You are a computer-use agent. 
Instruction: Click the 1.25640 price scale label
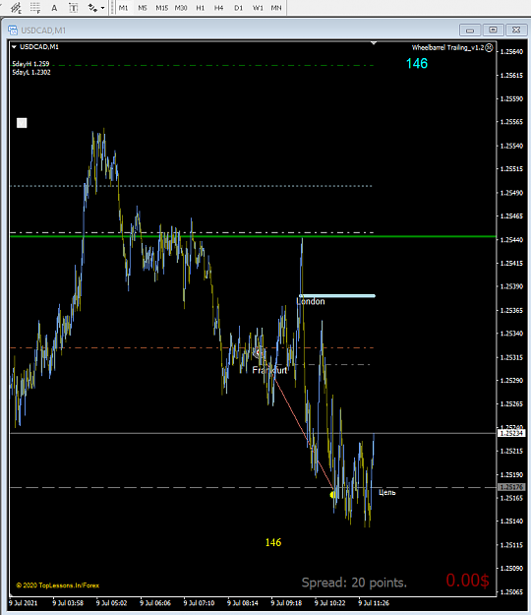tap(511, 52)
